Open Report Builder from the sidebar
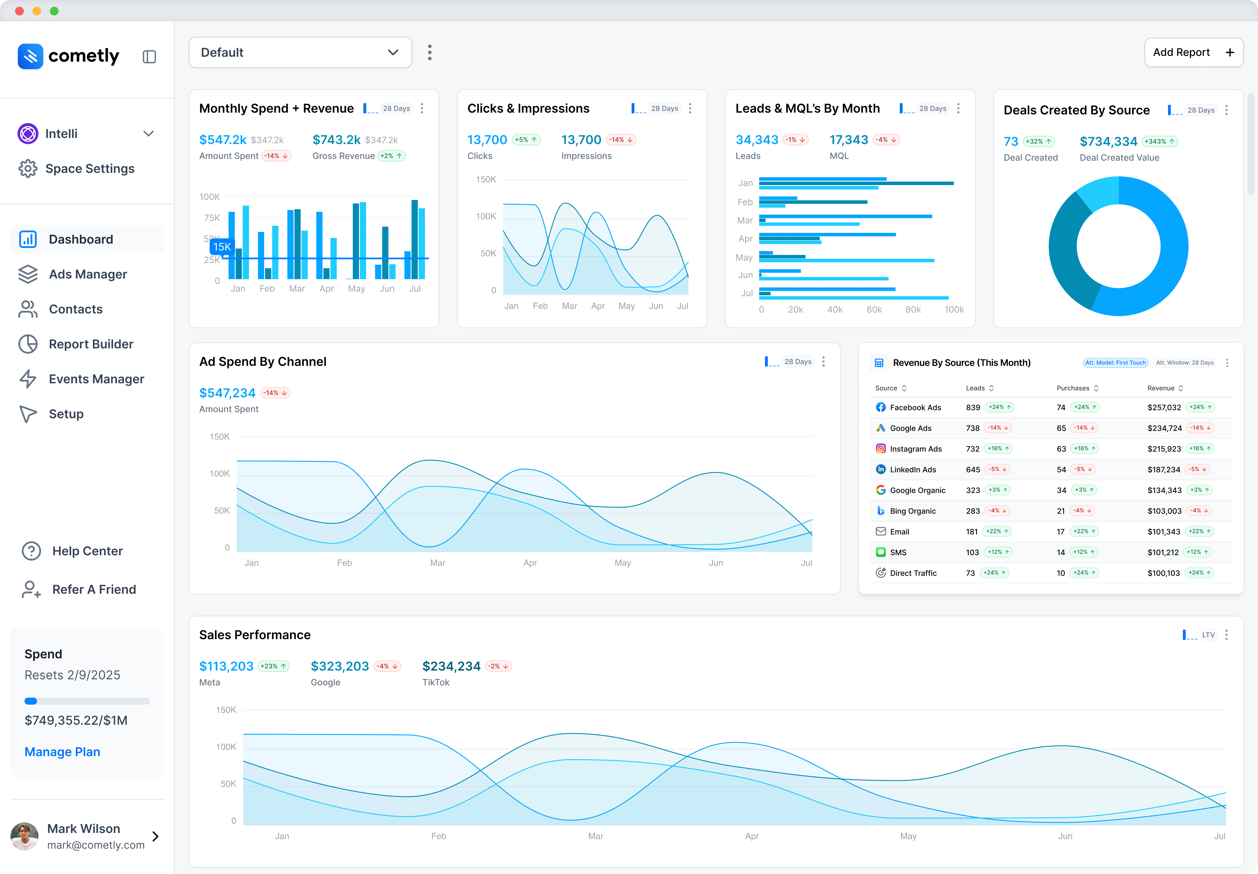The width and height of the screenshot is (1258, 874). (29, 344)
